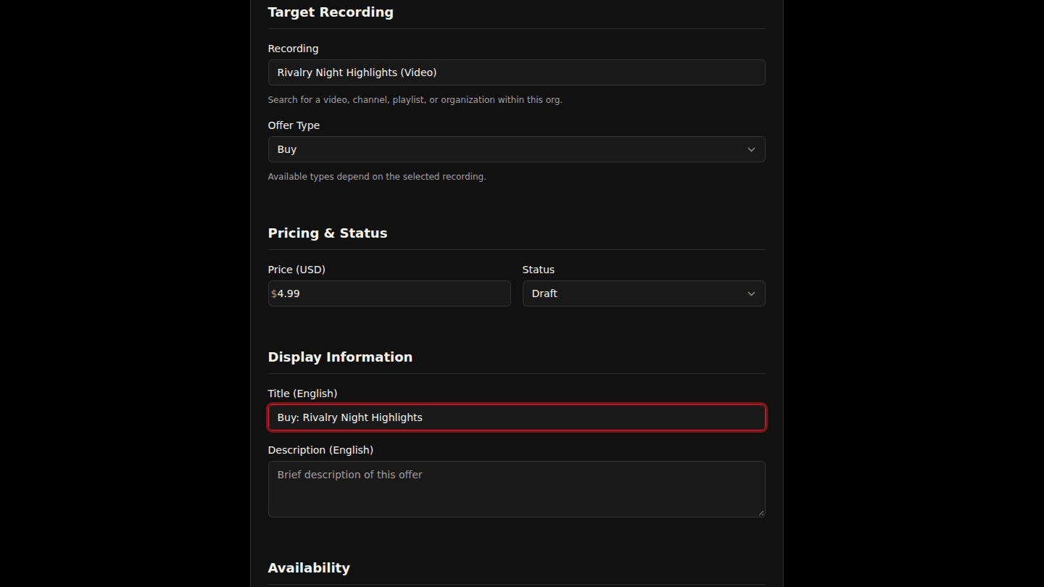Image resolution: width=1044 pixels, height=587 pixels.
Task: Click the "Recording" field label
Action: (x=293, y=49)
